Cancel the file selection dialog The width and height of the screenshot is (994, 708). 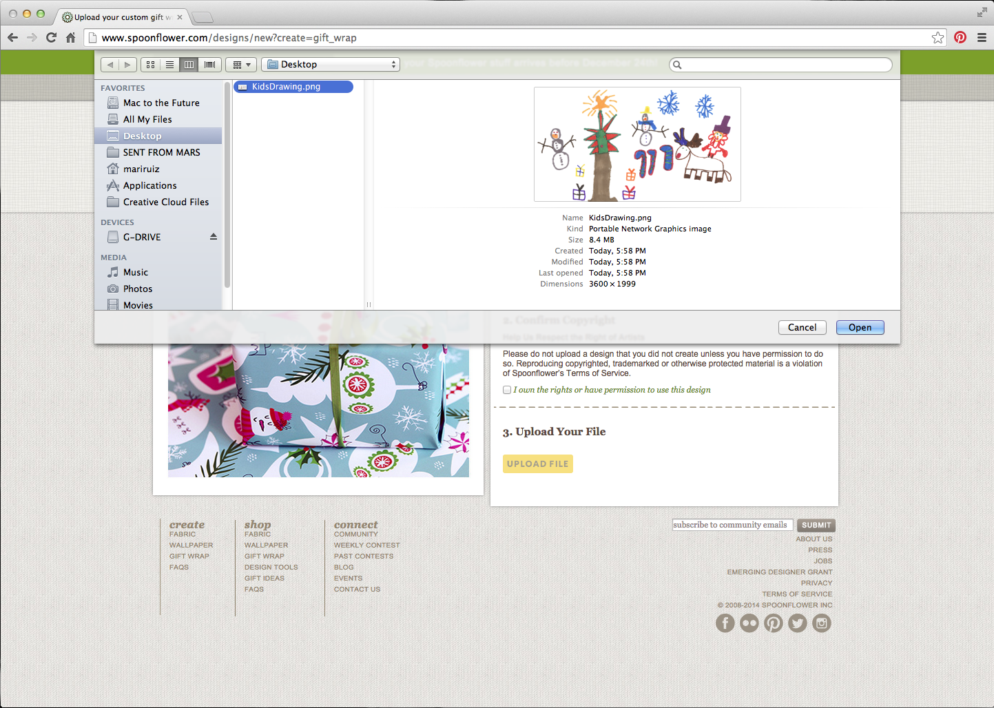(802, 328)
